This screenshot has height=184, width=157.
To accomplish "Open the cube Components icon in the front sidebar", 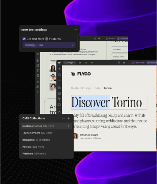I will (x=59, y=88).
